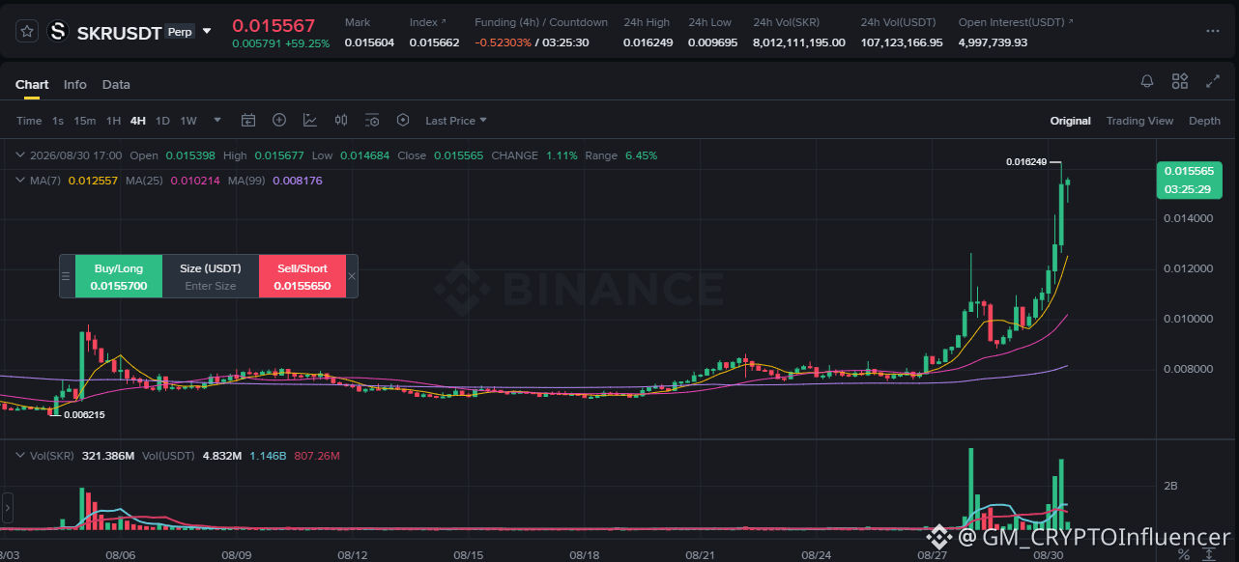1239x562 pixels.
Task: Switch to the Original chart view
Action: [1071, 121]
